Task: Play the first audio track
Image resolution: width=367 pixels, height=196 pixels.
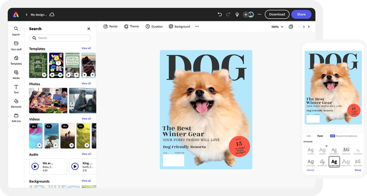Action: pyautogui.click(x=35, y=166)
